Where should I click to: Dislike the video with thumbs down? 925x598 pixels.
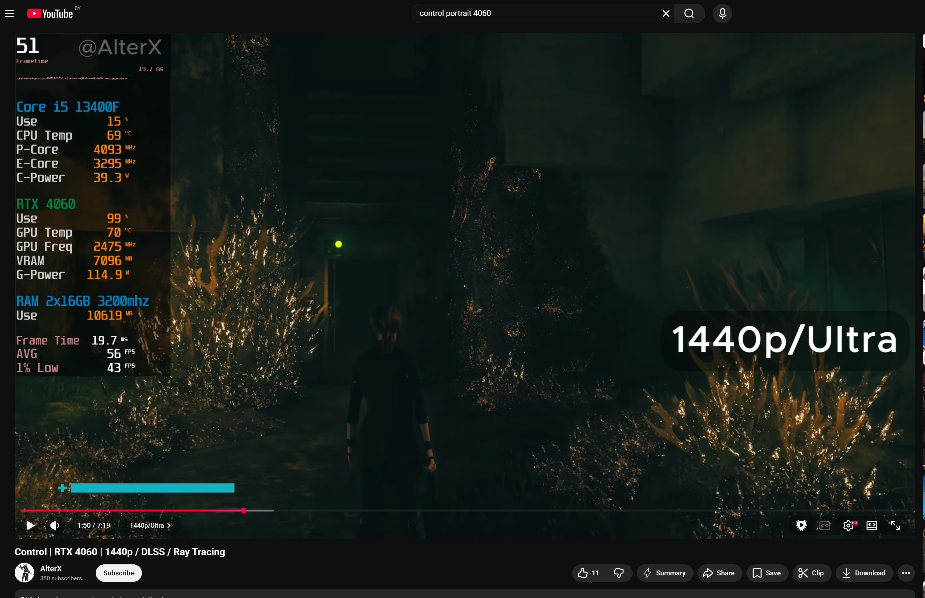[619, 573]
